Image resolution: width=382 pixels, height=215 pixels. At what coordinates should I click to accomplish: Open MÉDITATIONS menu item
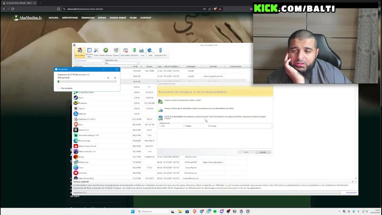[70, 18]
